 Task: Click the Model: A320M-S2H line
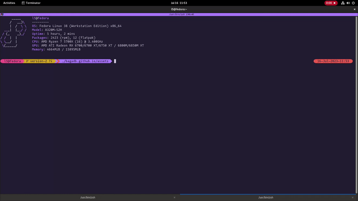pyautogui.click(x=47, y=30)
